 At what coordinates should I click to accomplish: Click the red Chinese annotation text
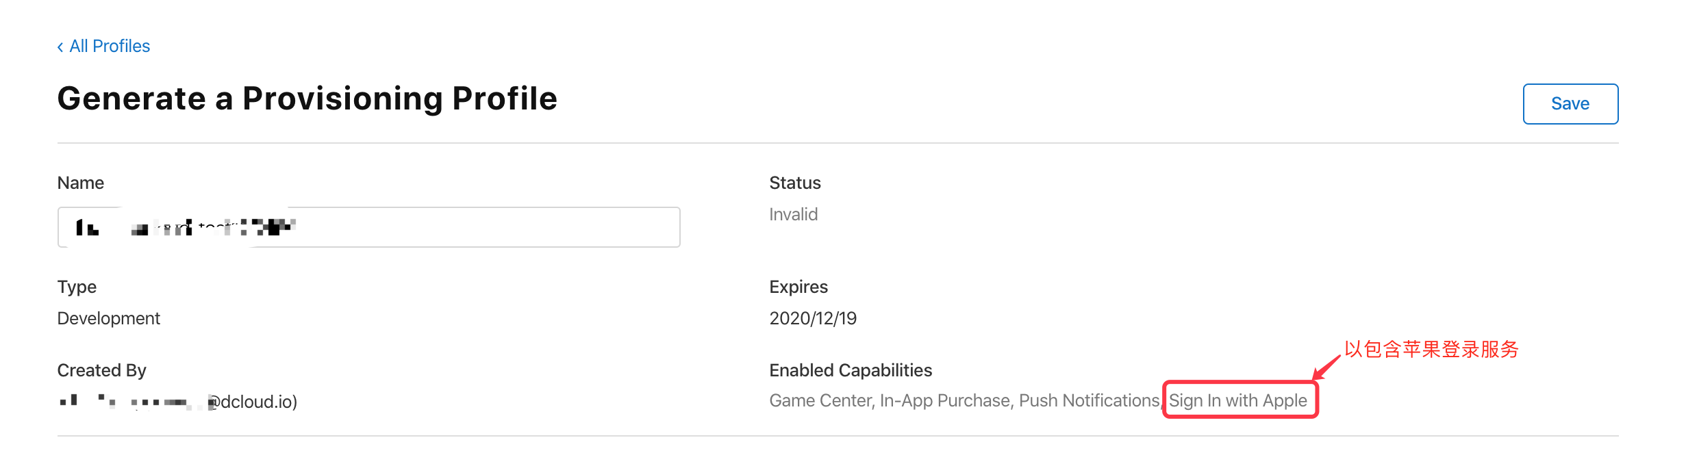click(1431, 350)
